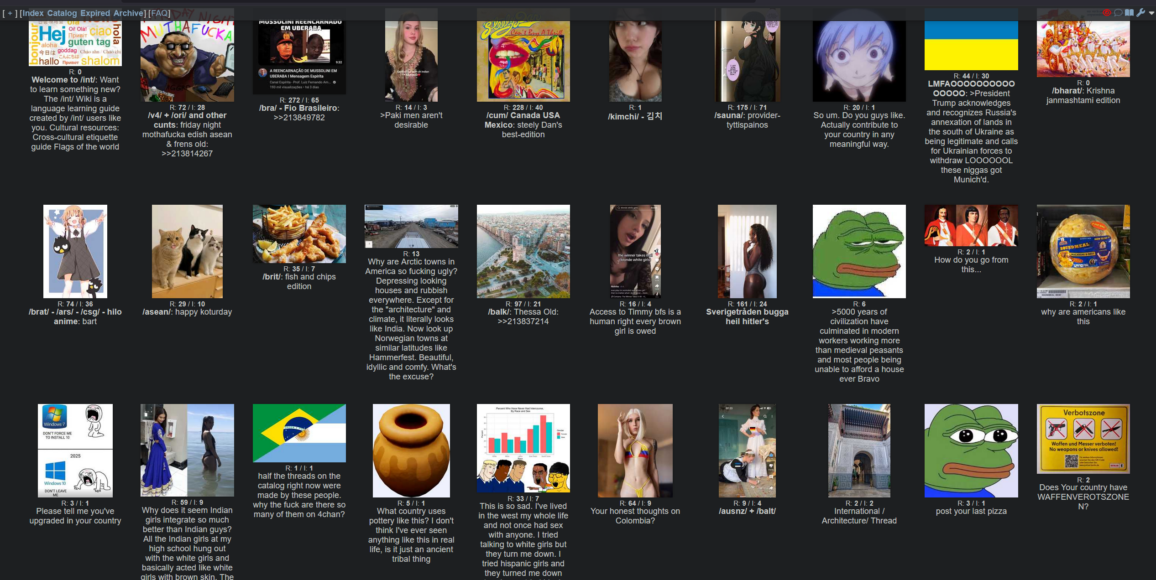Click '/sauna/: provider-tyttispainos' teaser
1156x580 pixels.
(x=747, y=120)
